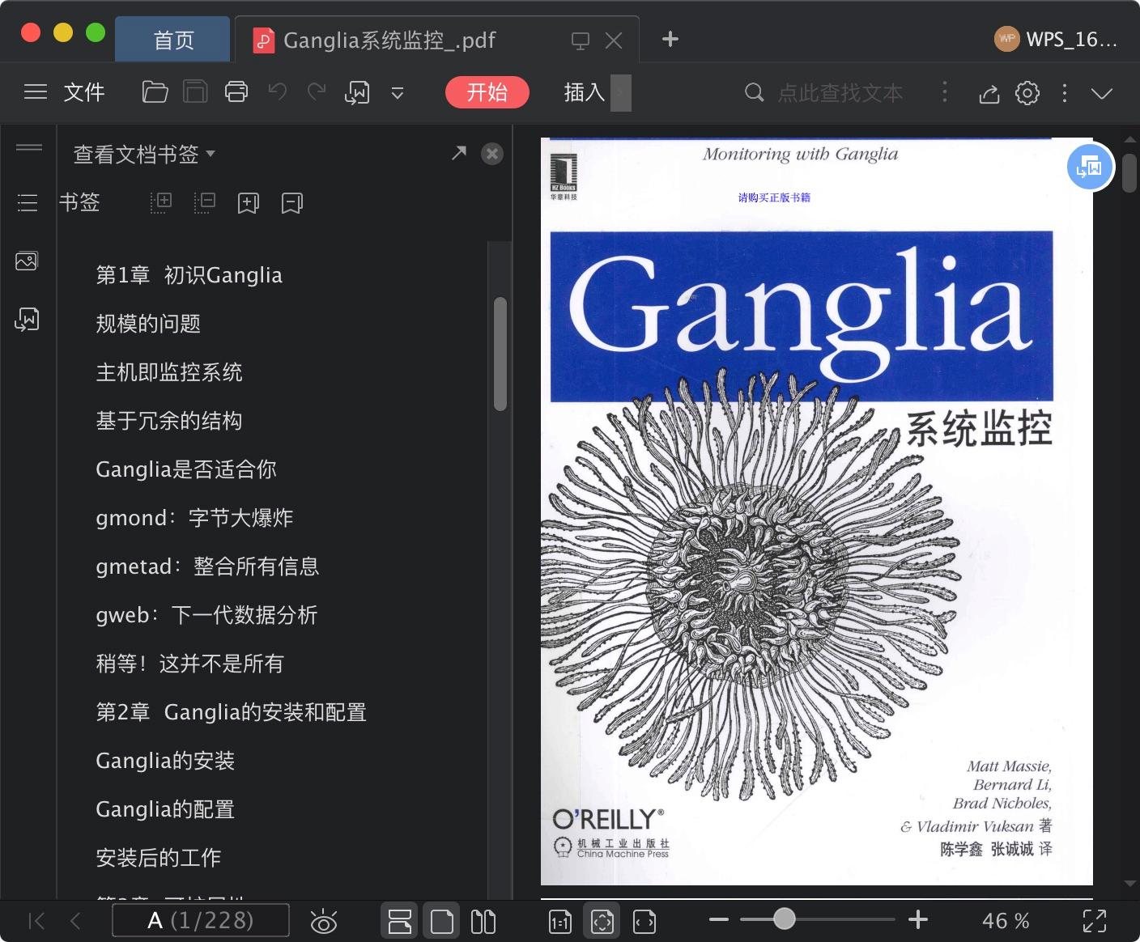Click the convert PDF to Word icon
This screenshot has height=942, width=1140.
[357, 93]
